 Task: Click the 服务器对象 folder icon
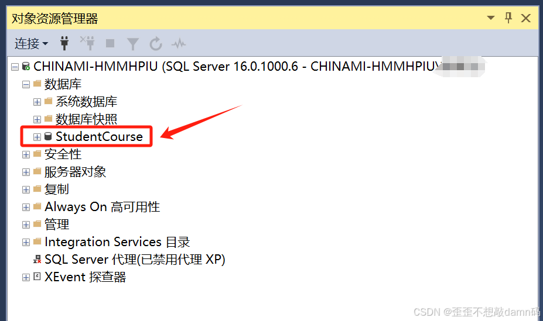tap(37, 171)
